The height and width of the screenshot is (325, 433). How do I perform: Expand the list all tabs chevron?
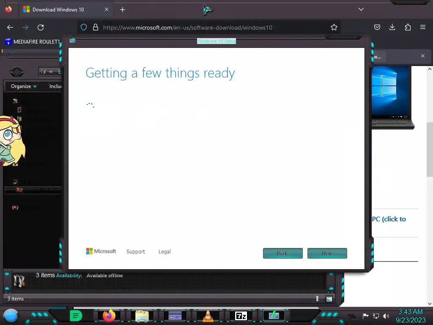tap(361, 9)
